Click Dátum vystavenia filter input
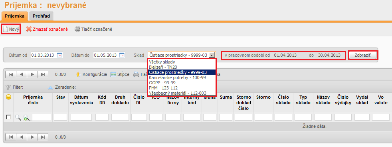392x147 pixels. click(81, 117)
